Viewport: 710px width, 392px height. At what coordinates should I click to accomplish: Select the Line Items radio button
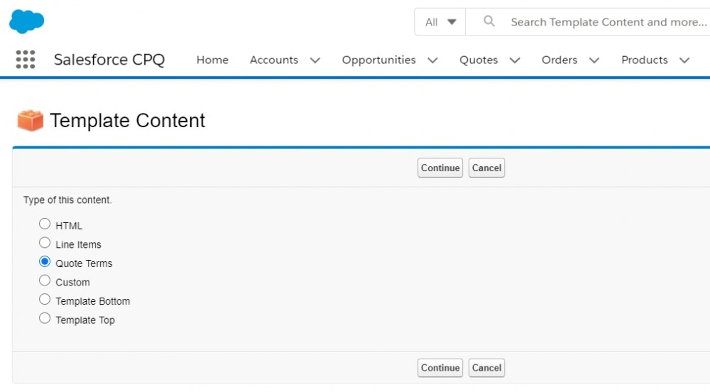[44, 243]
